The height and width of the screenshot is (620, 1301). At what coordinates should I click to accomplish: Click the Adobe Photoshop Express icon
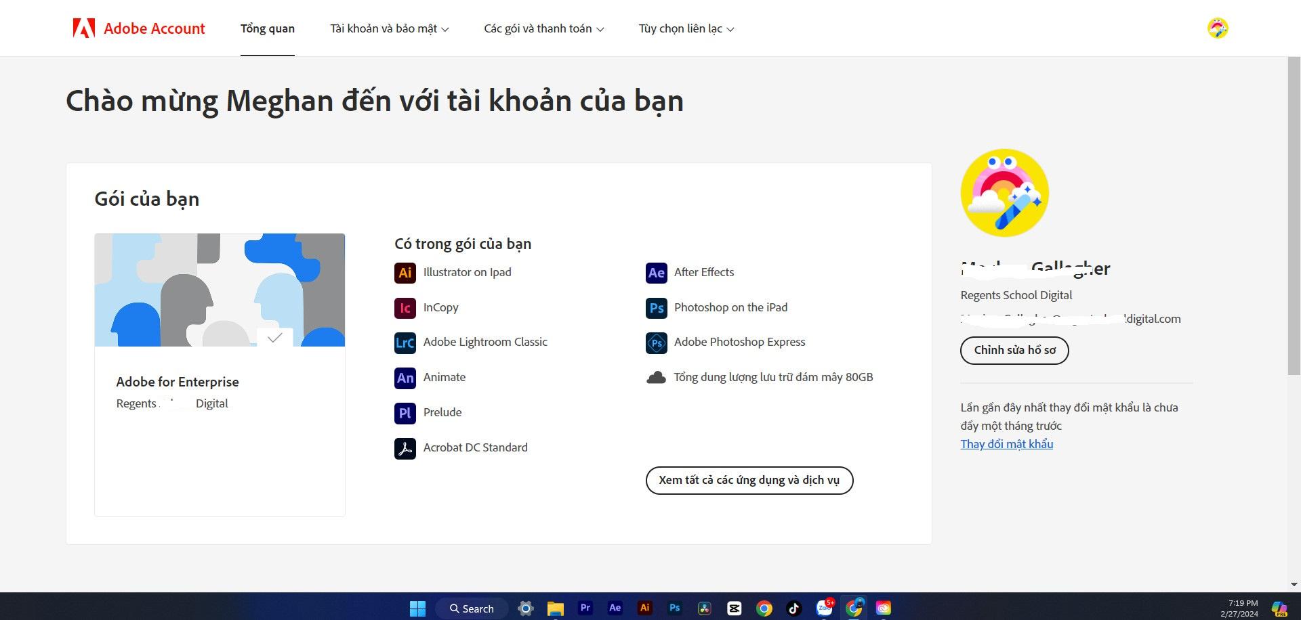coord(657,342)
